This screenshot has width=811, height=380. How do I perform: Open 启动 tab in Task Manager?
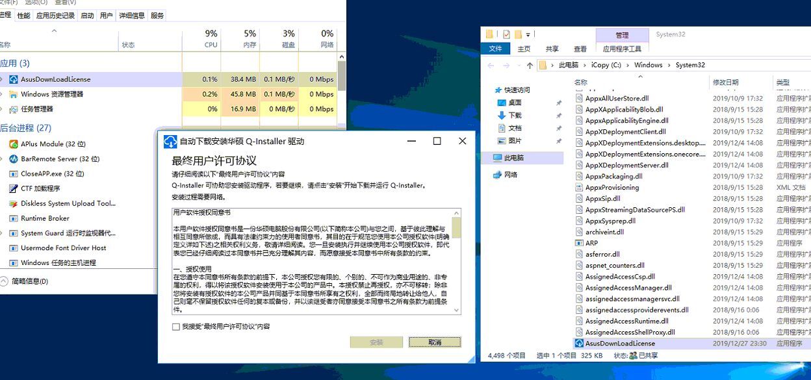pos(87,15)
